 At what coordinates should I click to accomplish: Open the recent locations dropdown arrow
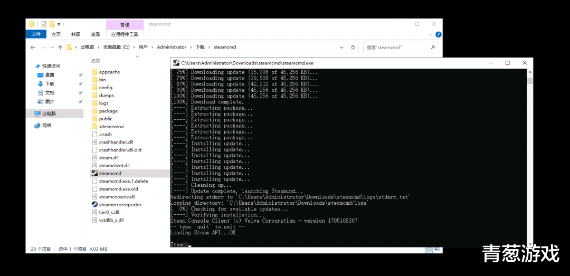click(x=52, y=47)
